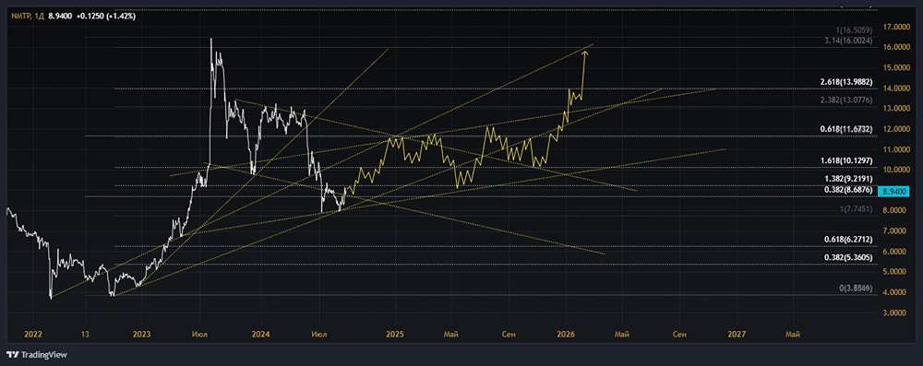Click the 13 date label on time axis
Screen dimensions: 923x366
[85, 334]
